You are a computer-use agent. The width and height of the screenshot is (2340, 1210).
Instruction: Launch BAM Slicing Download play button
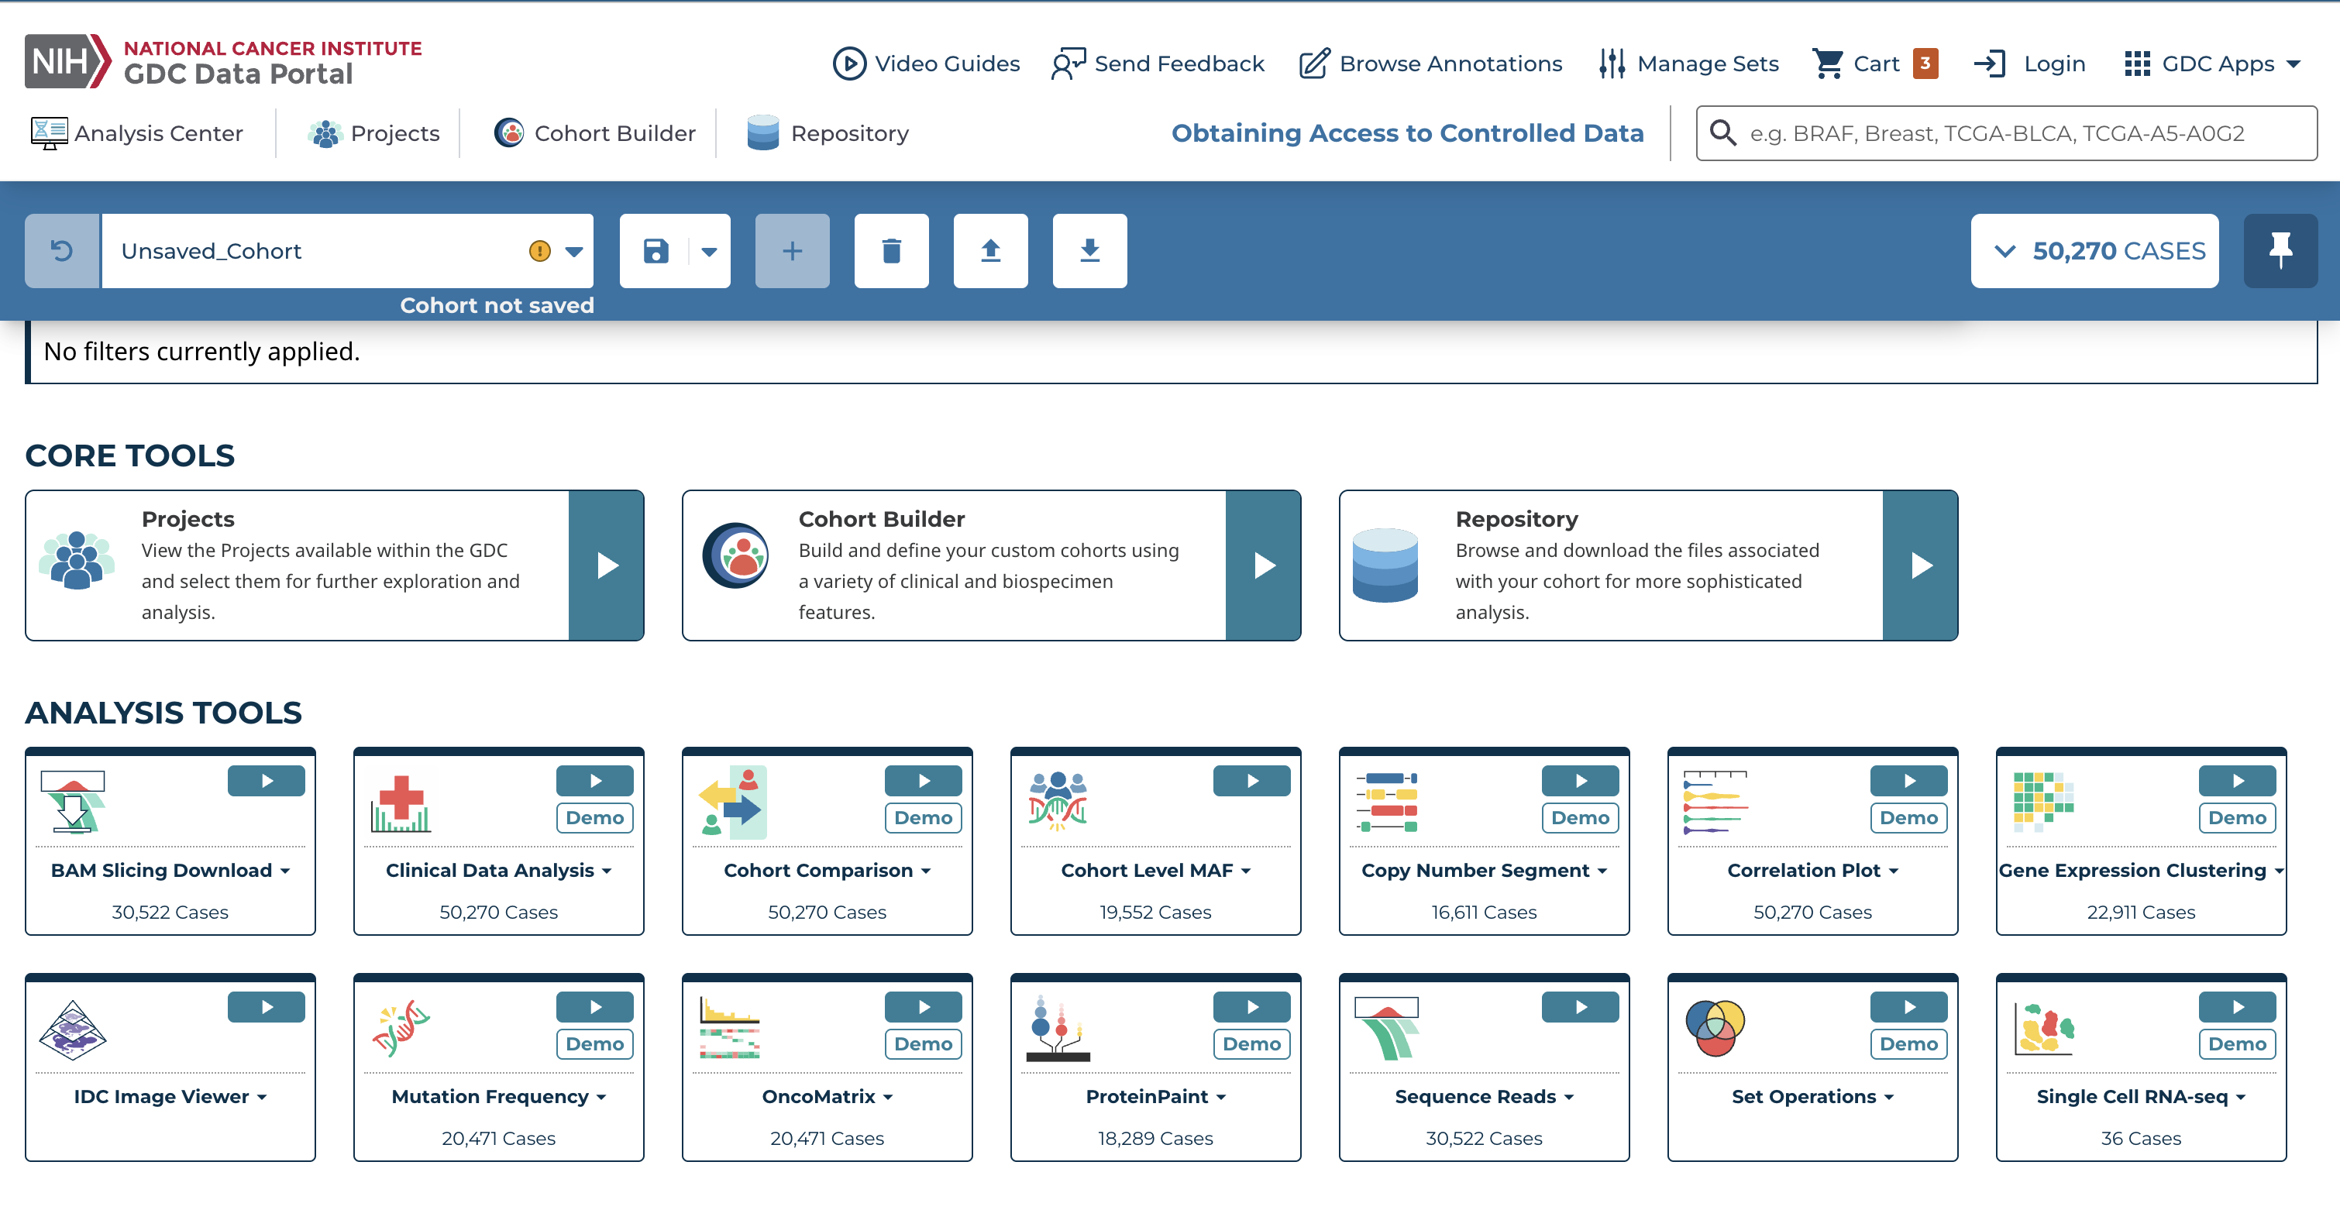[267, 780]
